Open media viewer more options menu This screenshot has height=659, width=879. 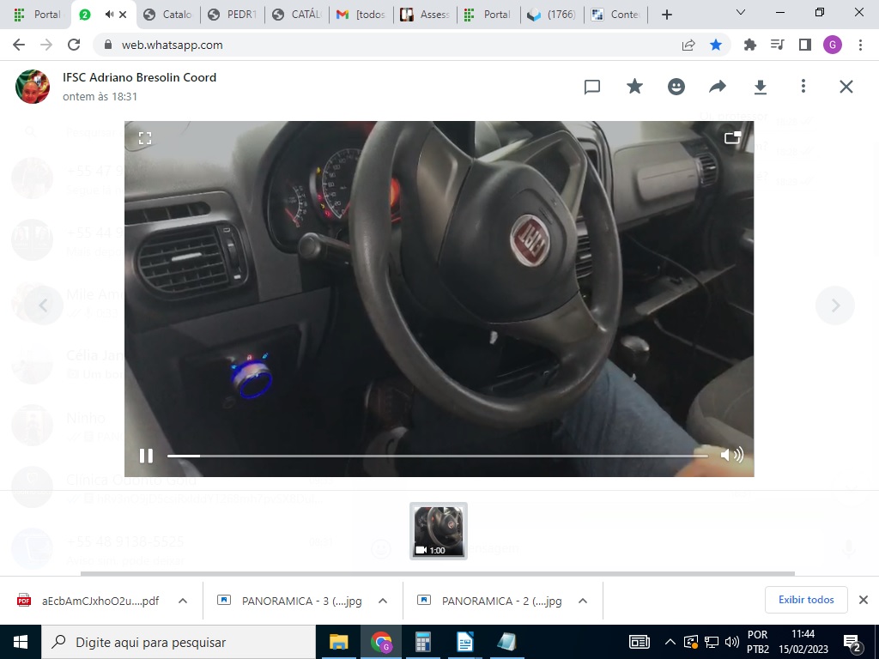pos(803,87)
